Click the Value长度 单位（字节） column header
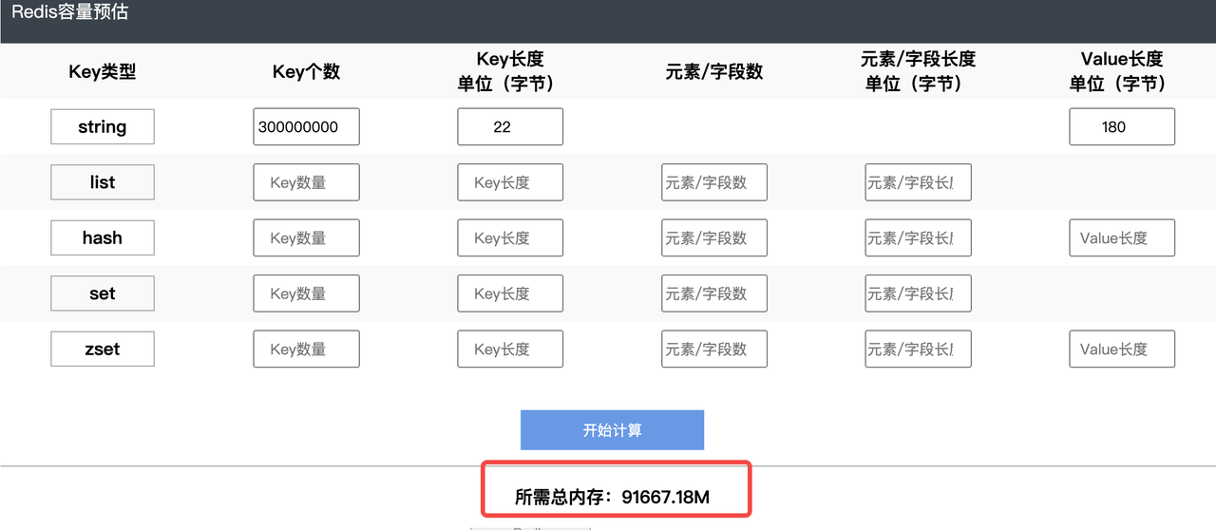The width and height of the screenshot is (1216, 530). [1122, 71]
